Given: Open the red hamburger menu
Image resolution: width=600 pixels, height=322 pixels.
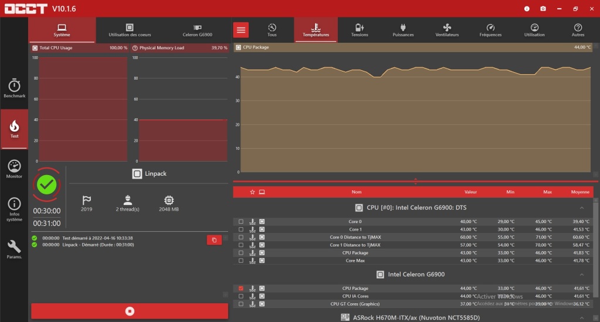Looking at the screenshot, I should [240, 30].
